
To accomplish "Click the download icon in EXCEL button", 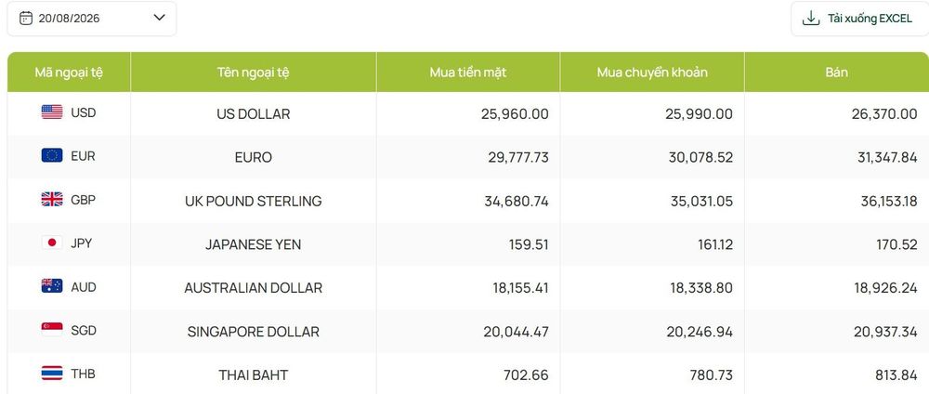I will pyautogui.click(x=810, y=19).
